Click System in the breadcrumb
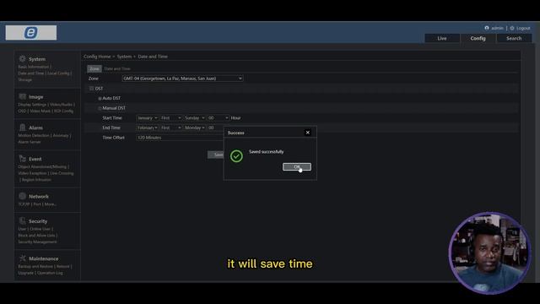The image size is (540, 304). click(x=124, y=57)
